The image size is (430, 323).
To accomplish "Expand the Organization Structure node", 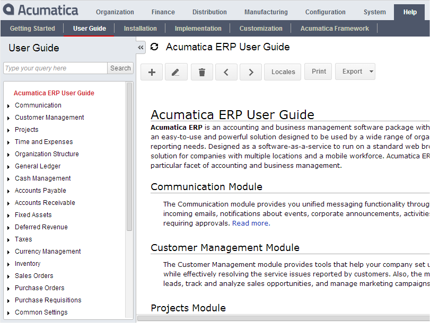I will pos(8,155).
